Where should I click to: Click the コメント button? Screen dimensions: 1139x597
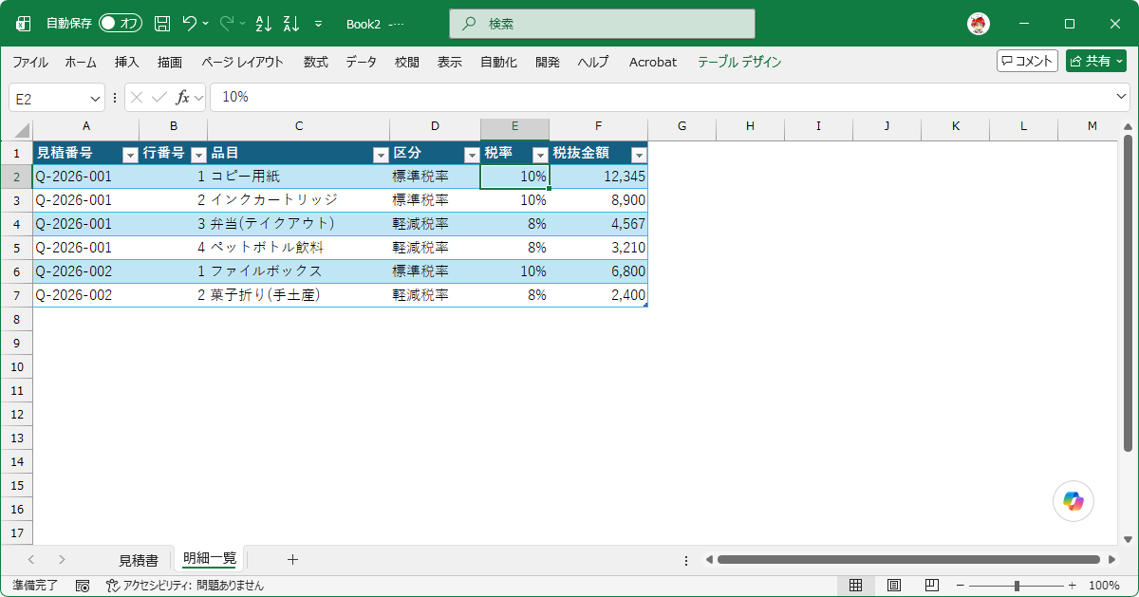click(1027, 61)
